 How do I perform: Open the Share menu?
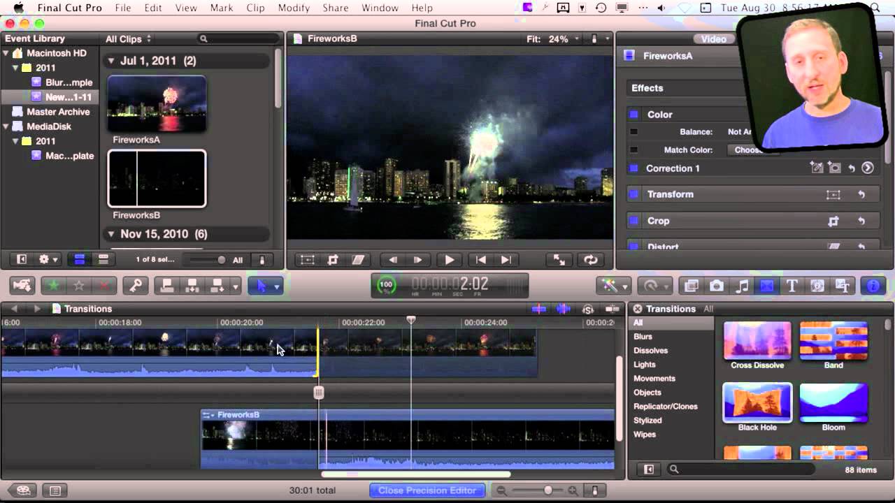pos(335,8)
